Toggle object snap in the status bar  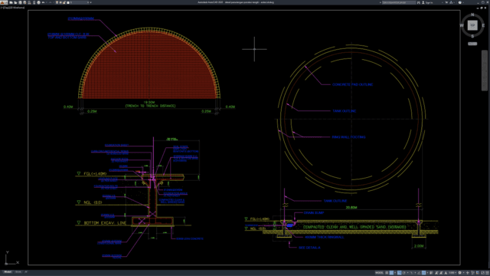423,273
